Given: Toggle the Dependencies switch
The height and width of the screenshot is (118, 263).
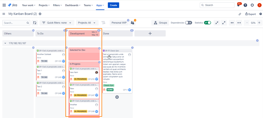Looking at the screenshot, I should (188, 23).
